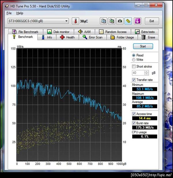
Task: Click the Disk monitor chart icon
Action: coord(49,32)
